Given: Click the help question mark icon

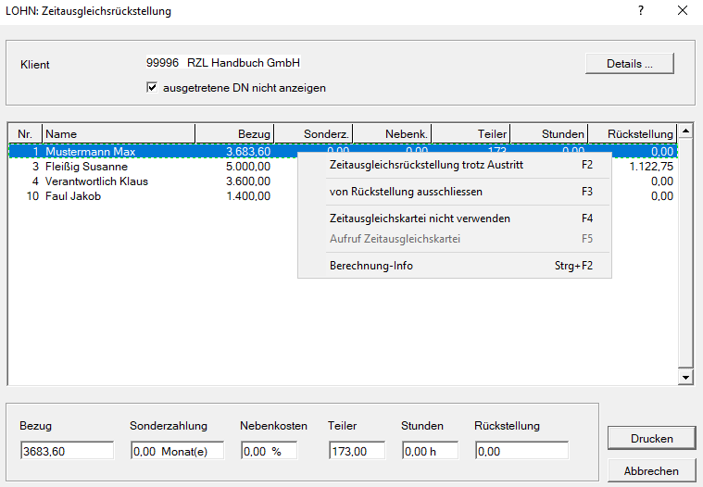Looking at the screenshot, I should coord(640,11).
